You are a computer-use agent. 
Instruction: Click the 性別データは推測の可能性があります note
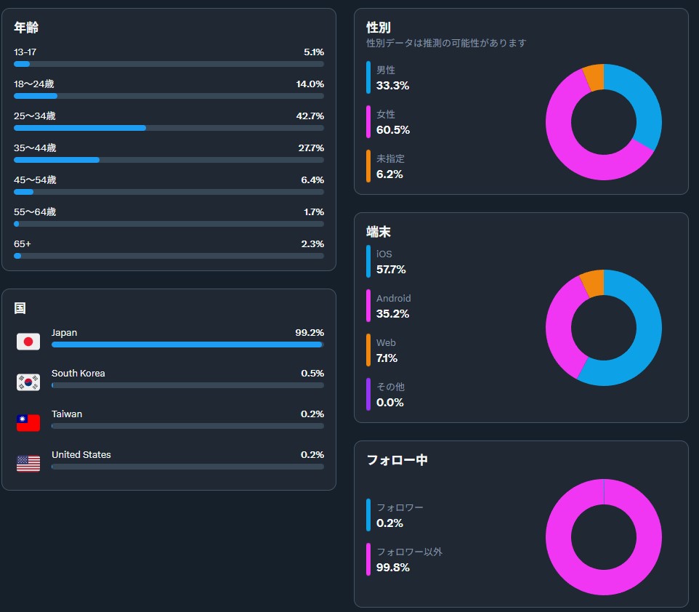[446, 43]
